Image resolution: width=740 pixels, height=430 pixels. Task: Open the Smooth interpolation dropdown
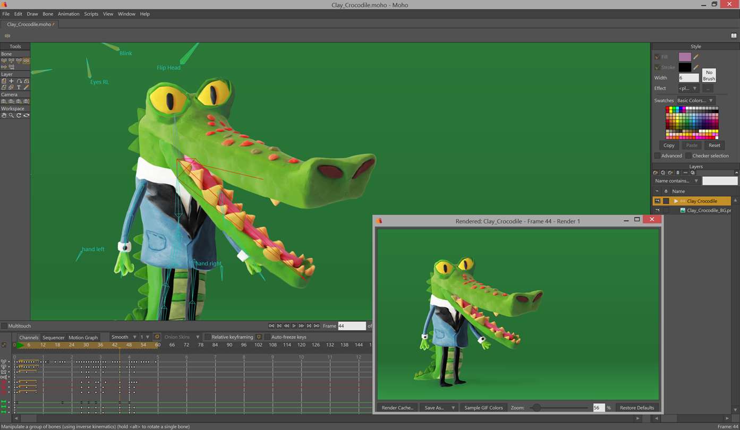123,337
